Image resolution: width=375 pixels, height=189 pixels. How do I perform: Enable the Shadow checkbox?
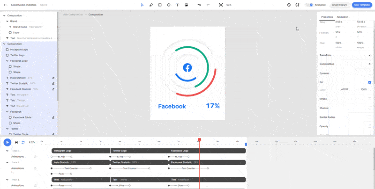pos(369,108)
